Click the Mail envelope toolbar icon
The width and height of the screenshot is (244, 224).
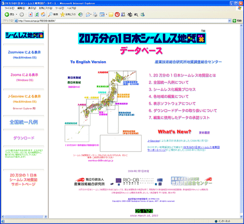(88, 15)
